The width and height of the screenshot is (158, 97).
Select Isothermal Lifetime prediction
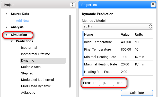(36, 54)
